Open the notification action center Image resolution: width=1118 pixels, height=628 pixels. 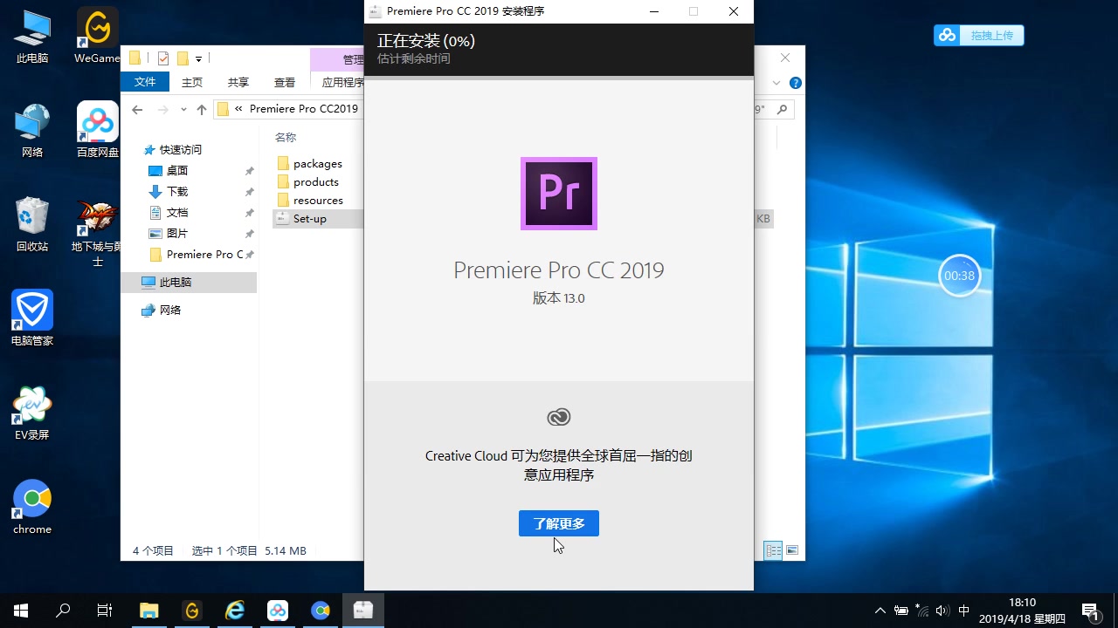point(1090,611)
